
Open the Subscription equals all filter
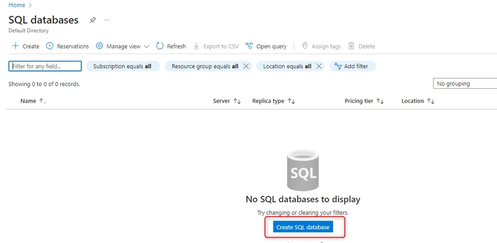click(x=123, y=66)
